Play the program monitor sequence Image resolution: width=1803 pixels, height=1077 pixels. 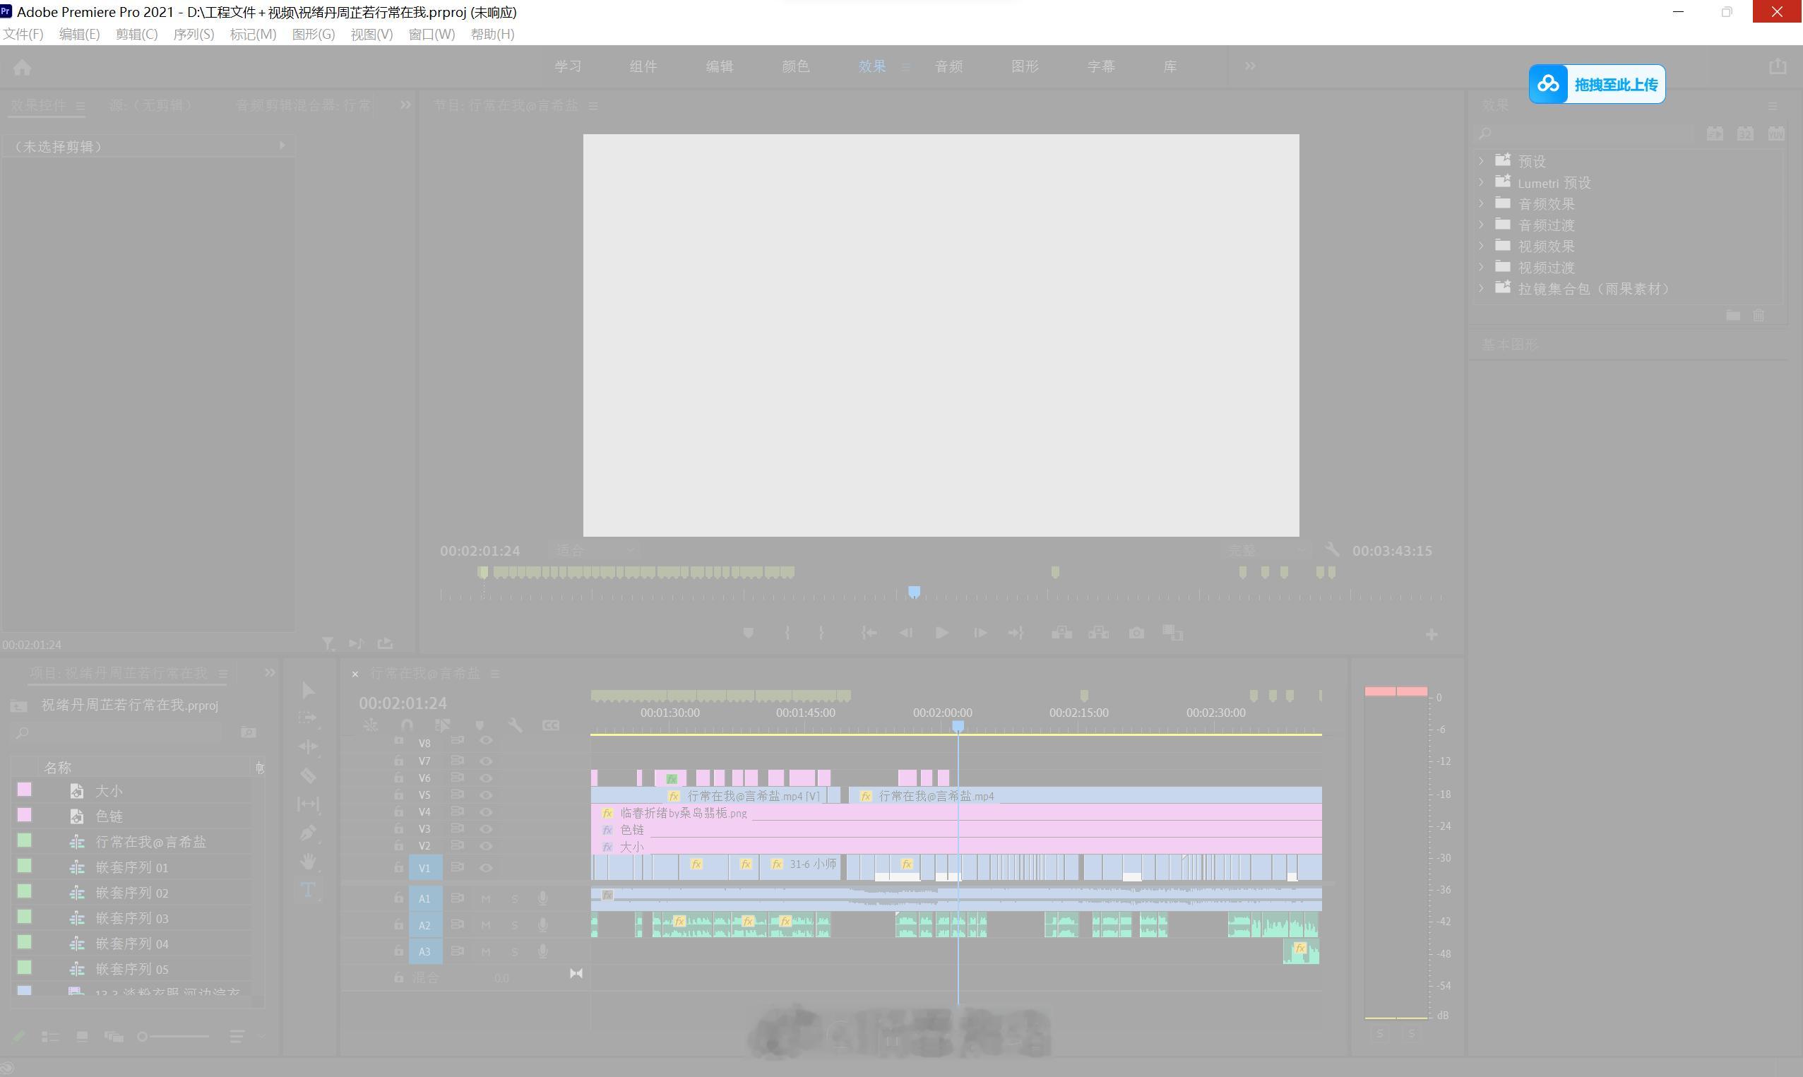coord(942,633)
